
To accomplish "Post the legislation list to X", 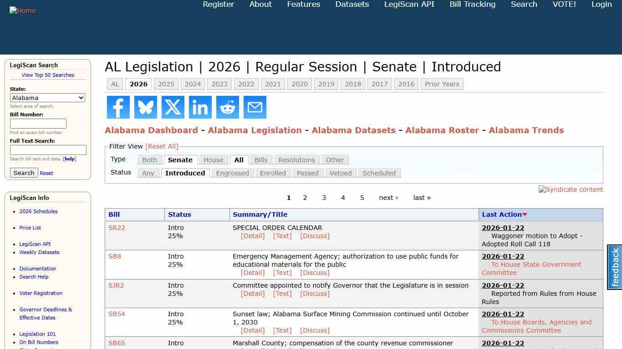I will pos(173,107).
